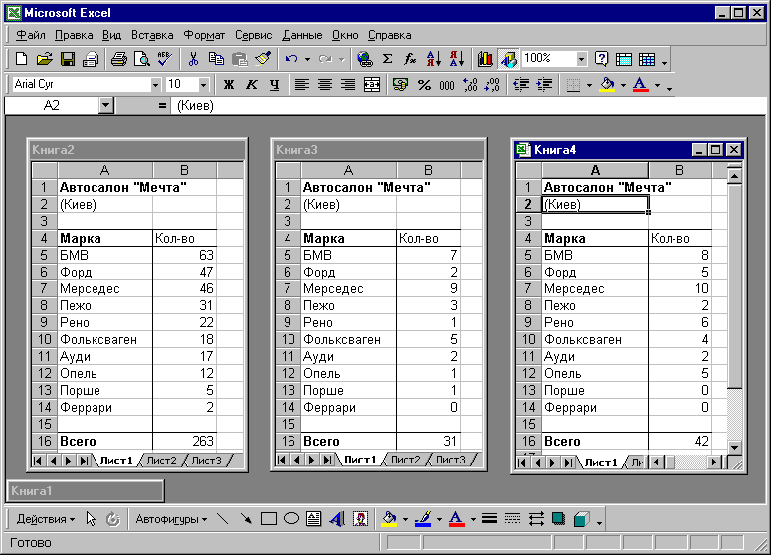Open the Формат menu
This screenshot has width=771, height=555.
(x=204, y=35)
